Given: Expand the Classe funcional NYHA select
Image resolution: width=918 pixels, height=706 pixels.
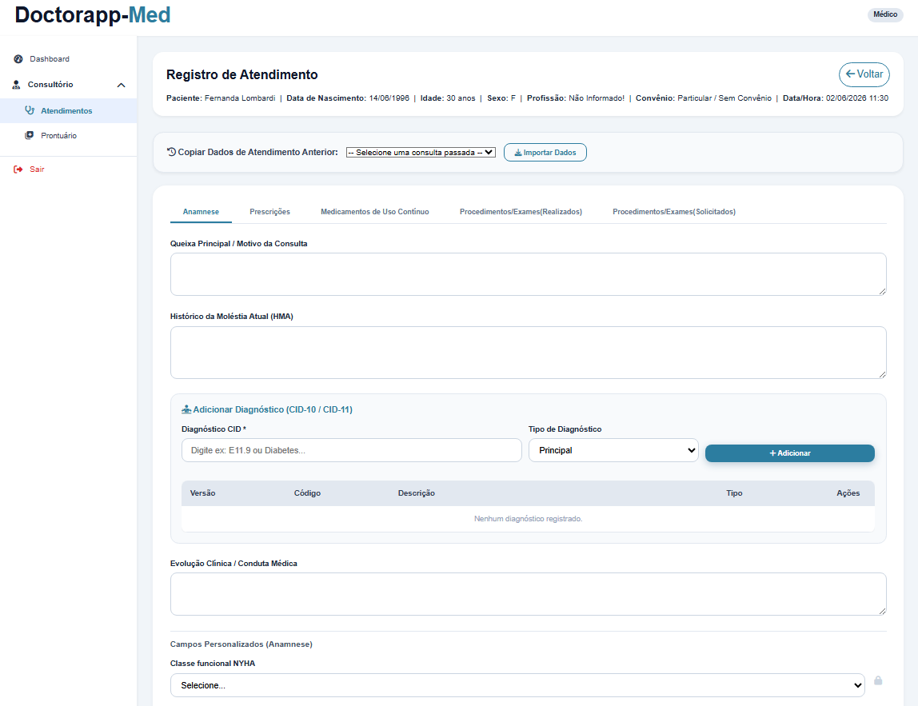Looking at the screenshot, I should [x=517, y=685].
